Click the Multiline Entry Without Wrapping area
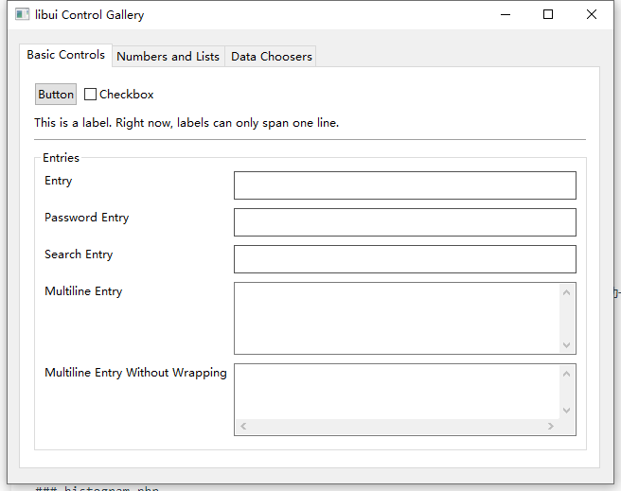The height and width of the screenshot is (491, 621). pyautogui.click(x=397, y=391)
